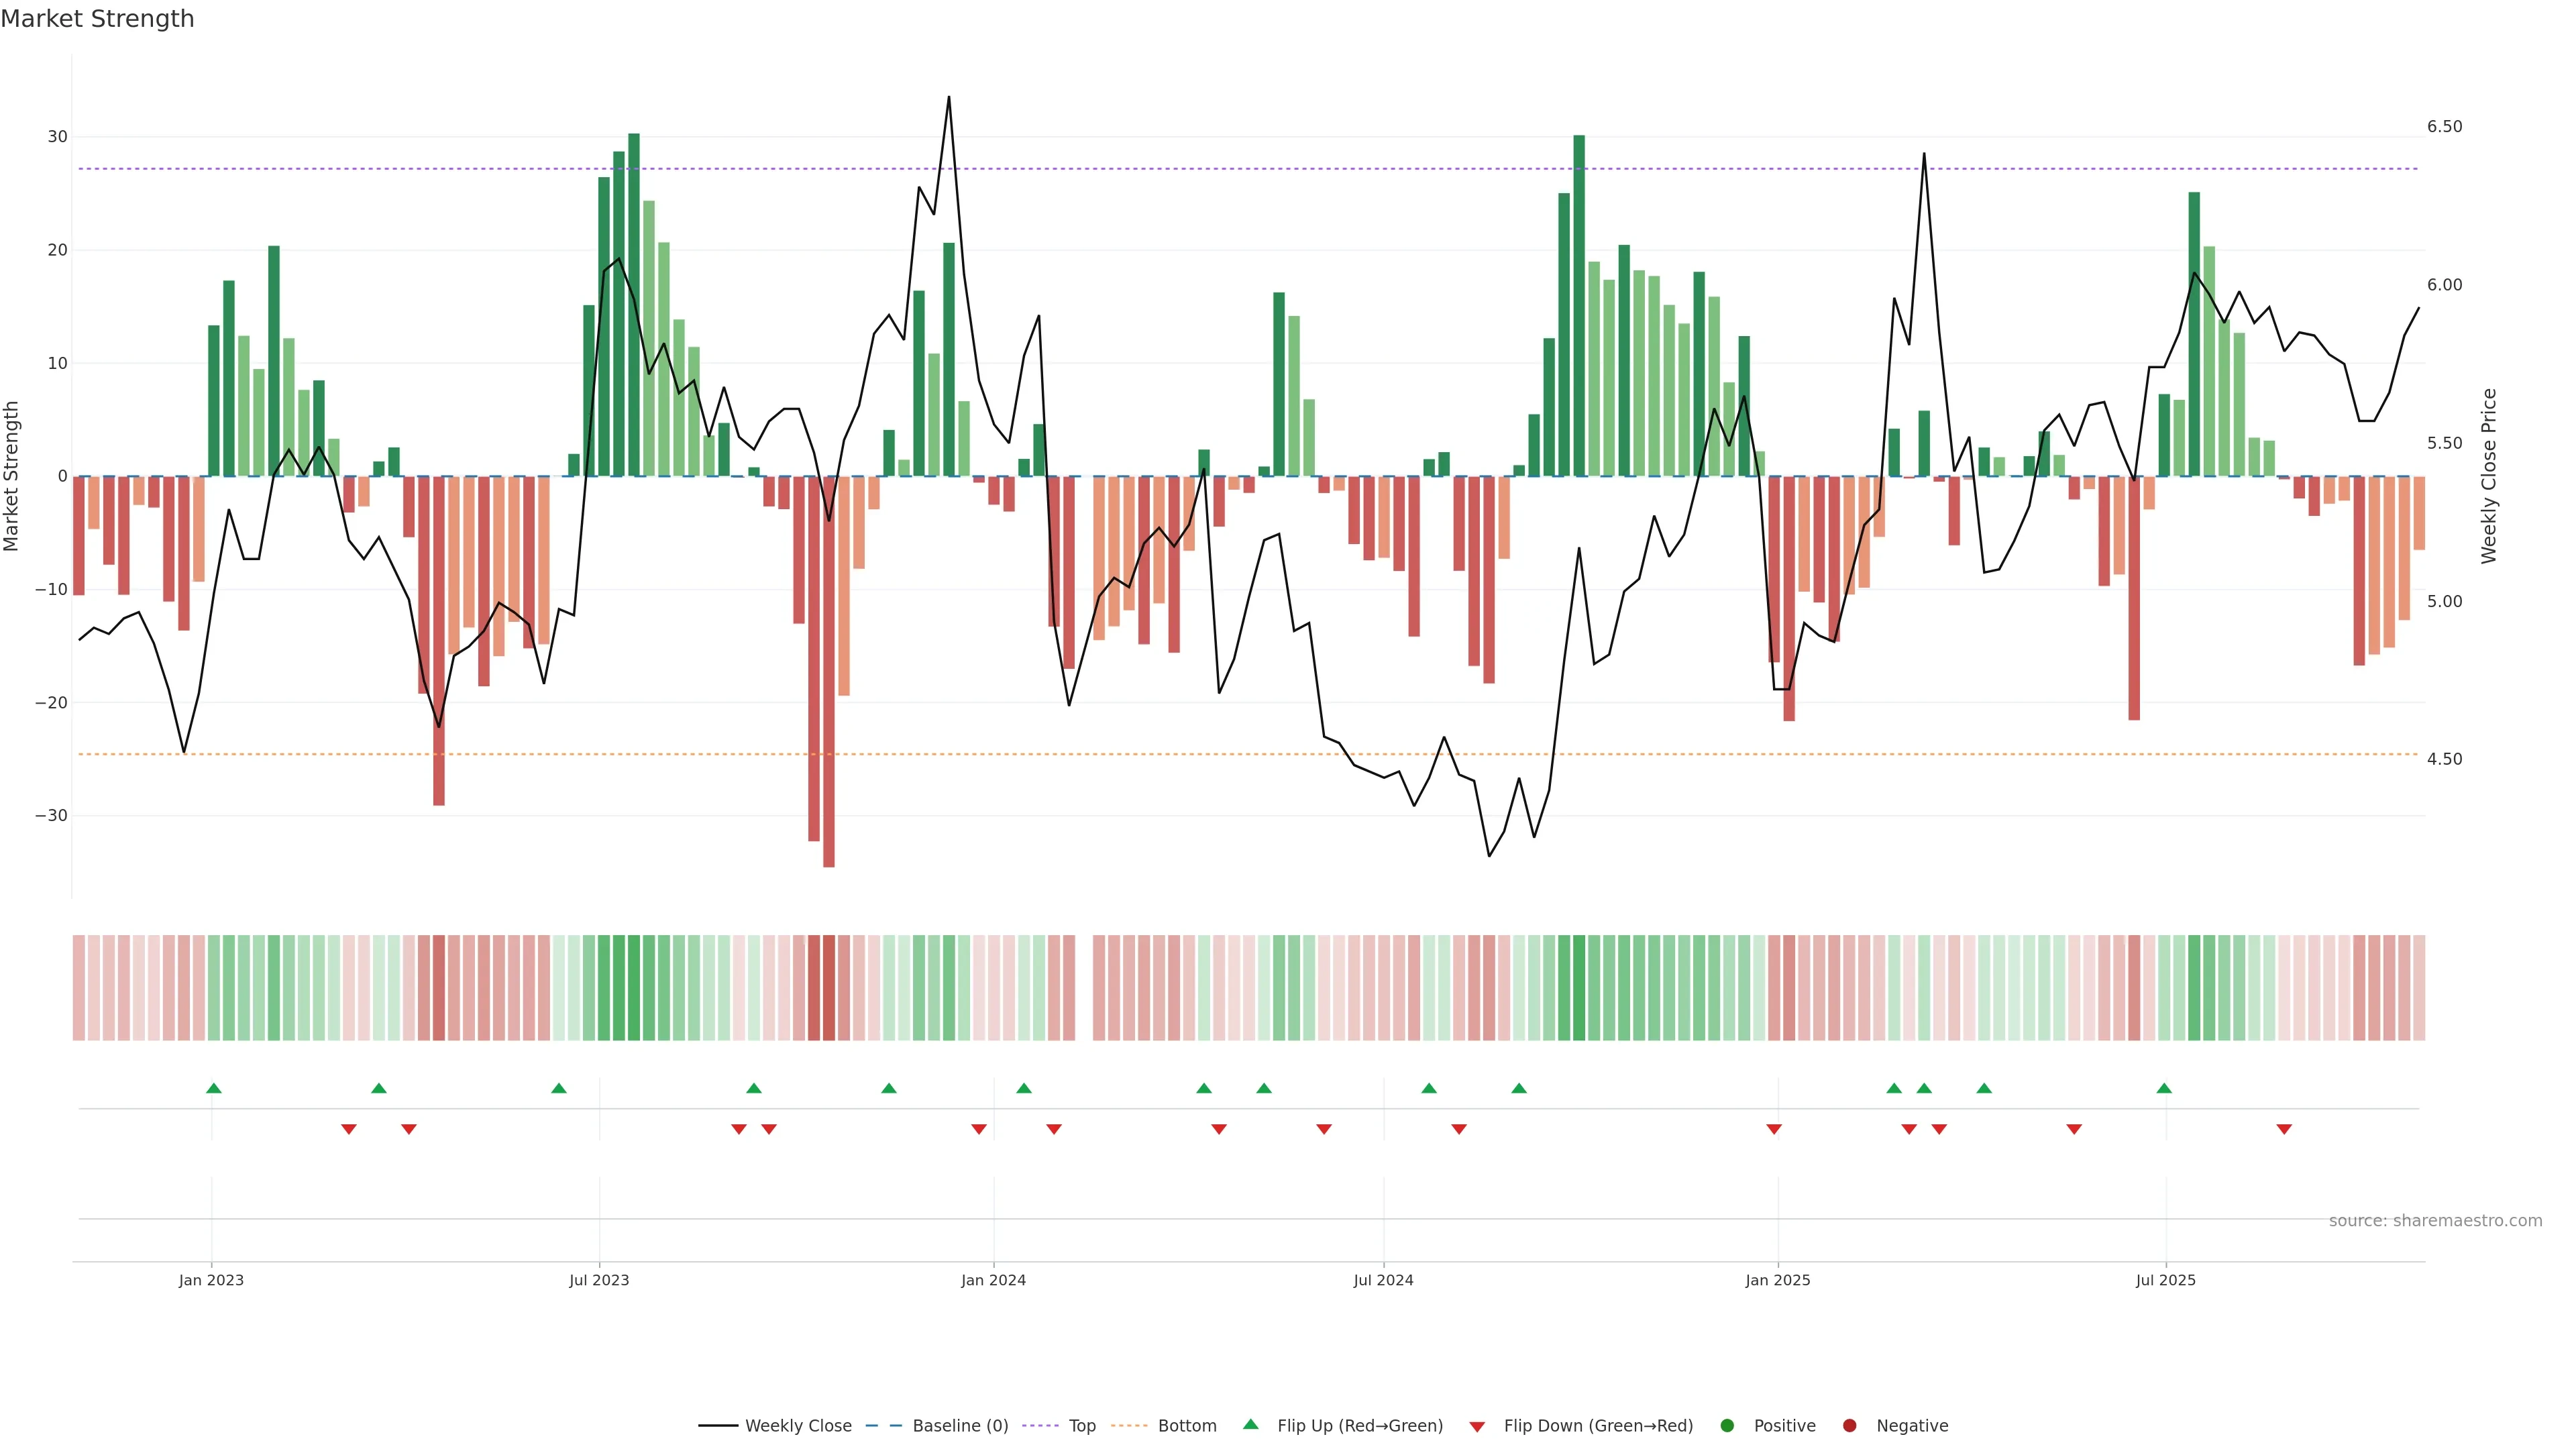This screenshot has width=2576, height=1449.
Task: Click the Jan 2024 x-axis label
Action: (993, 1280)
